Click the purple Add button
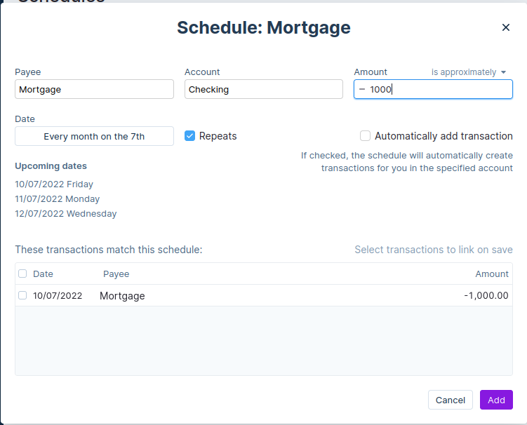Viewport: 527px width, 425px height. pyautogui.click(x=496, y=400)
